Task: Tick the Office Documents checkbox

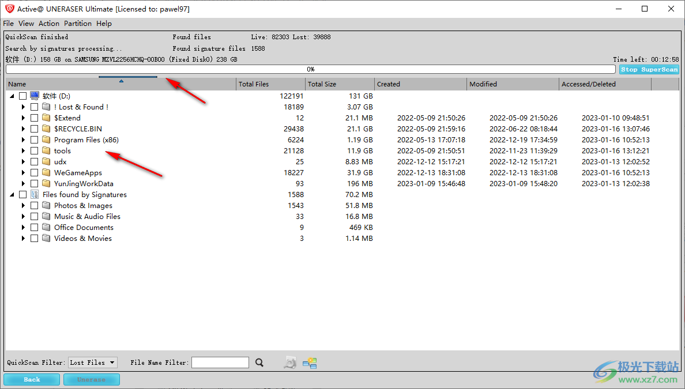Action: pyautogui.click(x=34, y=228)
